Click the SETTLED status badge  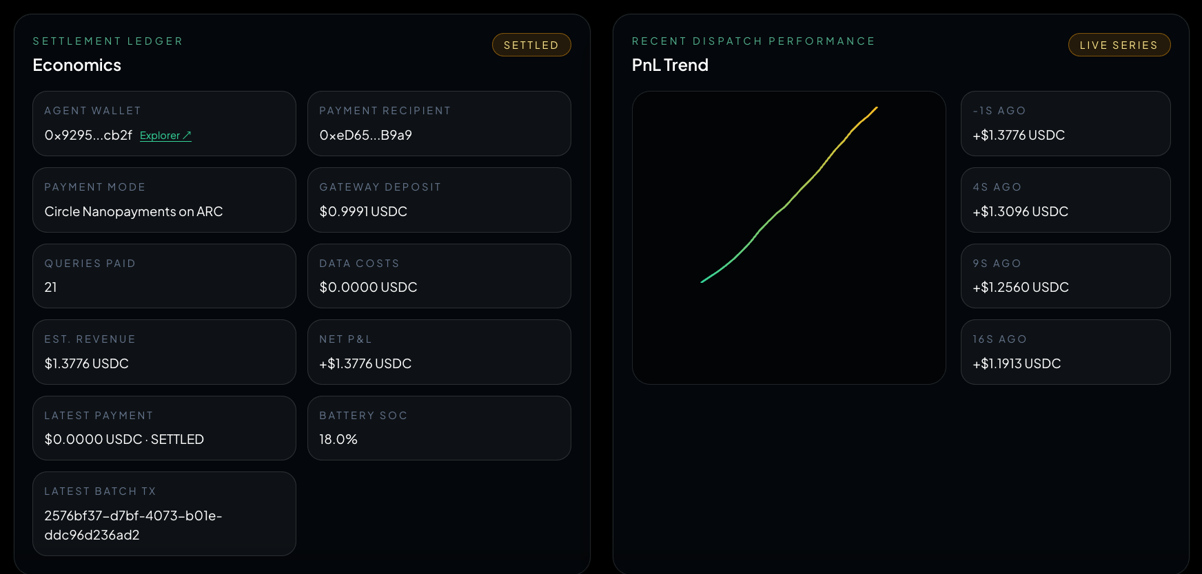pyautogui.click(x=531, y=45)
